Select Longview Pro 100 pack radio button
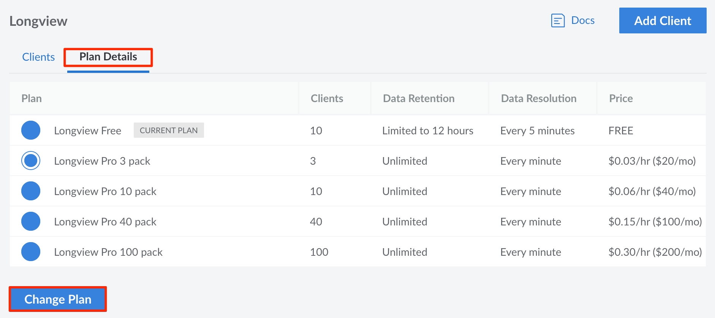 tap(31, 252)
